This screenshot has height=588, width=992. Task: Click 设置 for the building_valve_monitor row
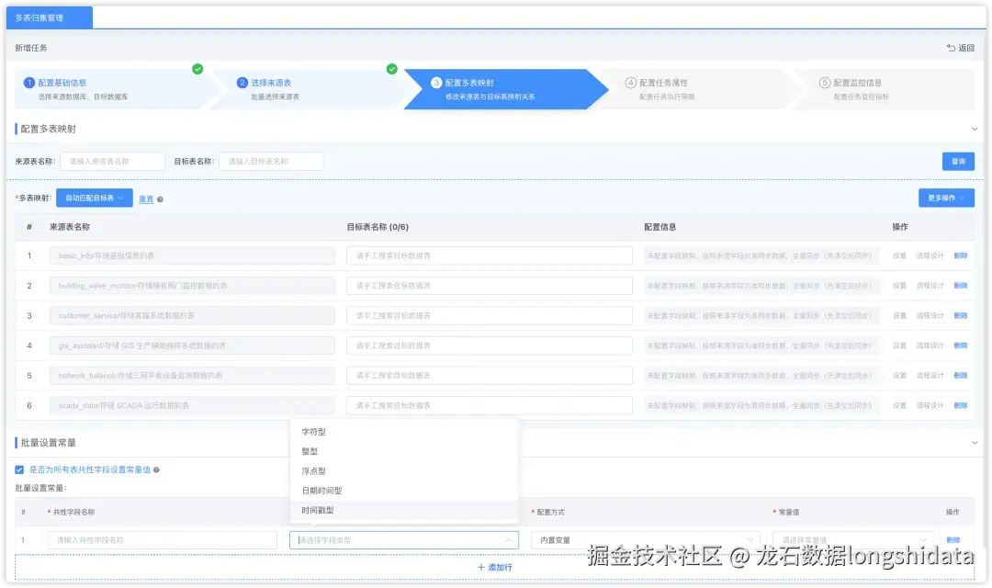point(899,286)
